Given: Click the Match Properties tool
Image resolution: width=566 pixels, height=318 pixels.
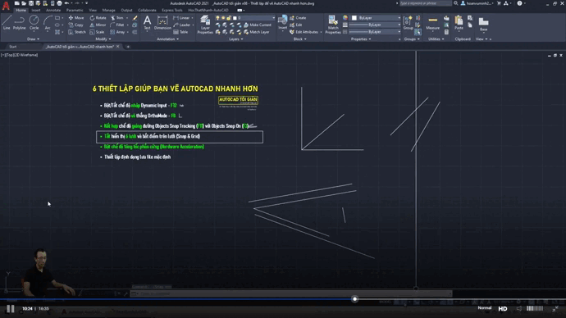Looking at the screenshot, I should [333, 25].
